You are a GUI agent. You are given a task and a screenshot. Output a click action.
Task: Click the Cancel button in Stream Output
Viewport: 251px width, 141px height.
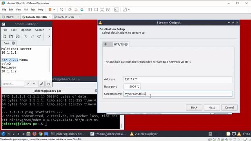coord(229,107)
